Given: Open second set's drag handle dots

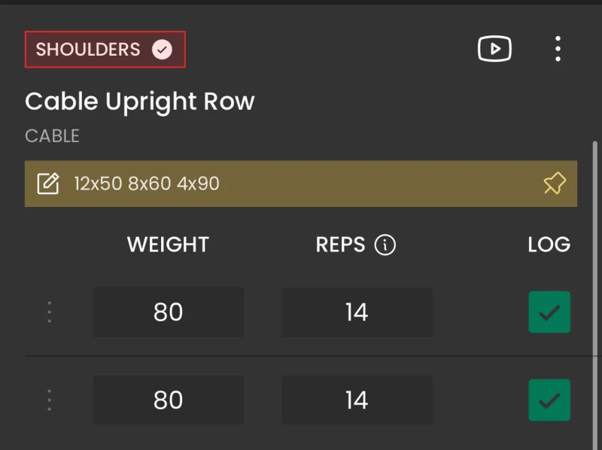Looking at the screenshot, I should pos(49,400).
